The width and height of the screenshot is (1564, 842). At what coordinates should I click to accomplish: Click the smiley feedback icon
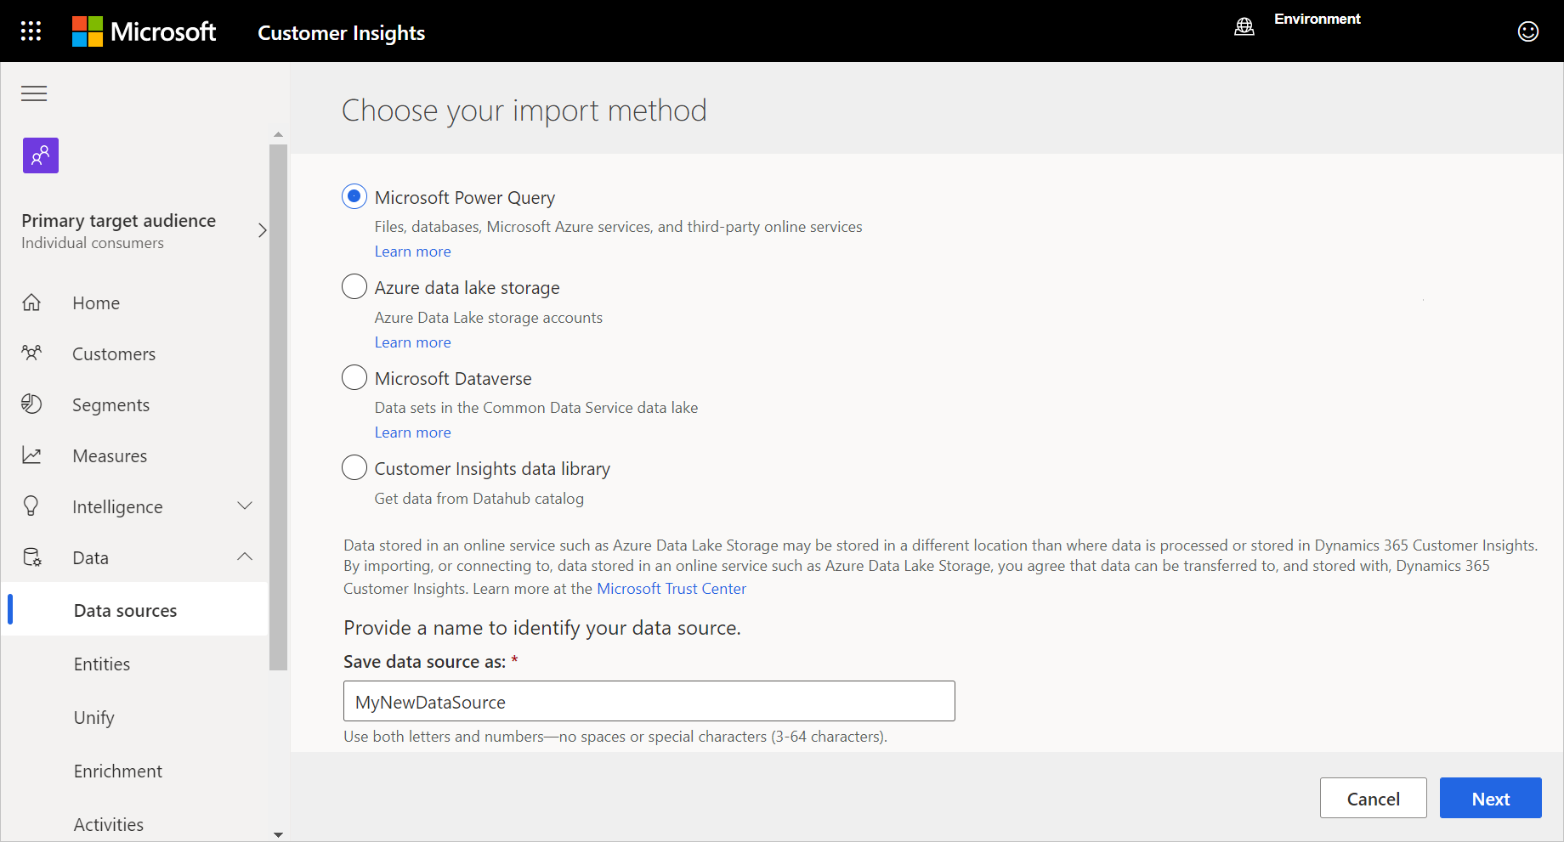pos(1527,31)
